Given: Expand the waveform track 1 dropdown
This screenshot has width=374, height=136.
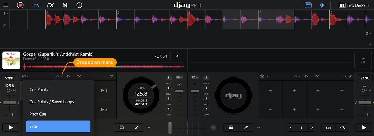Looking at the screenshot, I should (6, 14).
